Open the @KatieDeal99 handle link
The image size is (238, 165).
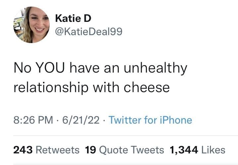pyautogui.click(x=88, y=32)
